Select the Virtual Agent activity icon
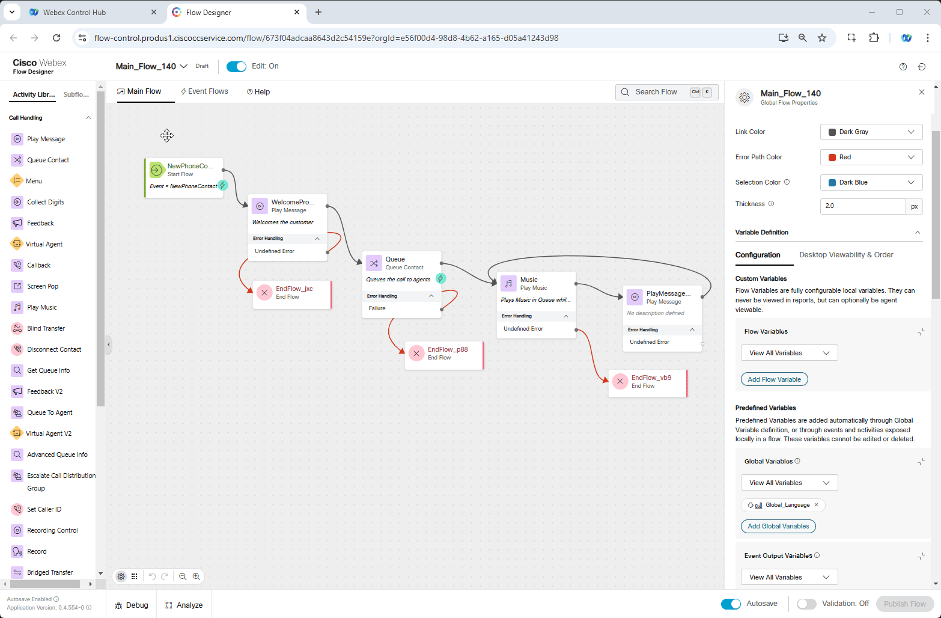The image size is (941, 618). [x=17, y=244]
